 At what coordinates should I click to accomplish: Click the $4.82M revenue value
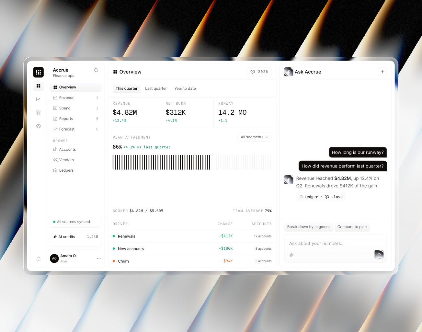(x=125, y=112)
